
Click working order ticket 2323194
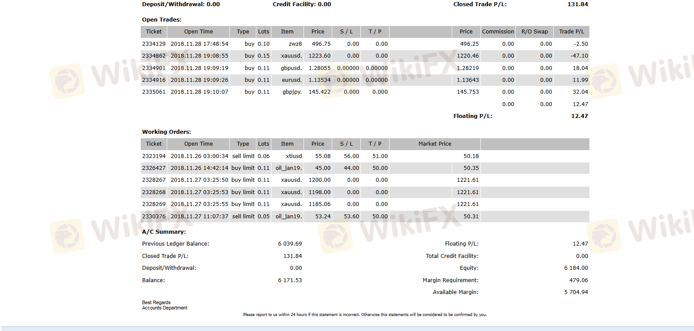point(154,156)
